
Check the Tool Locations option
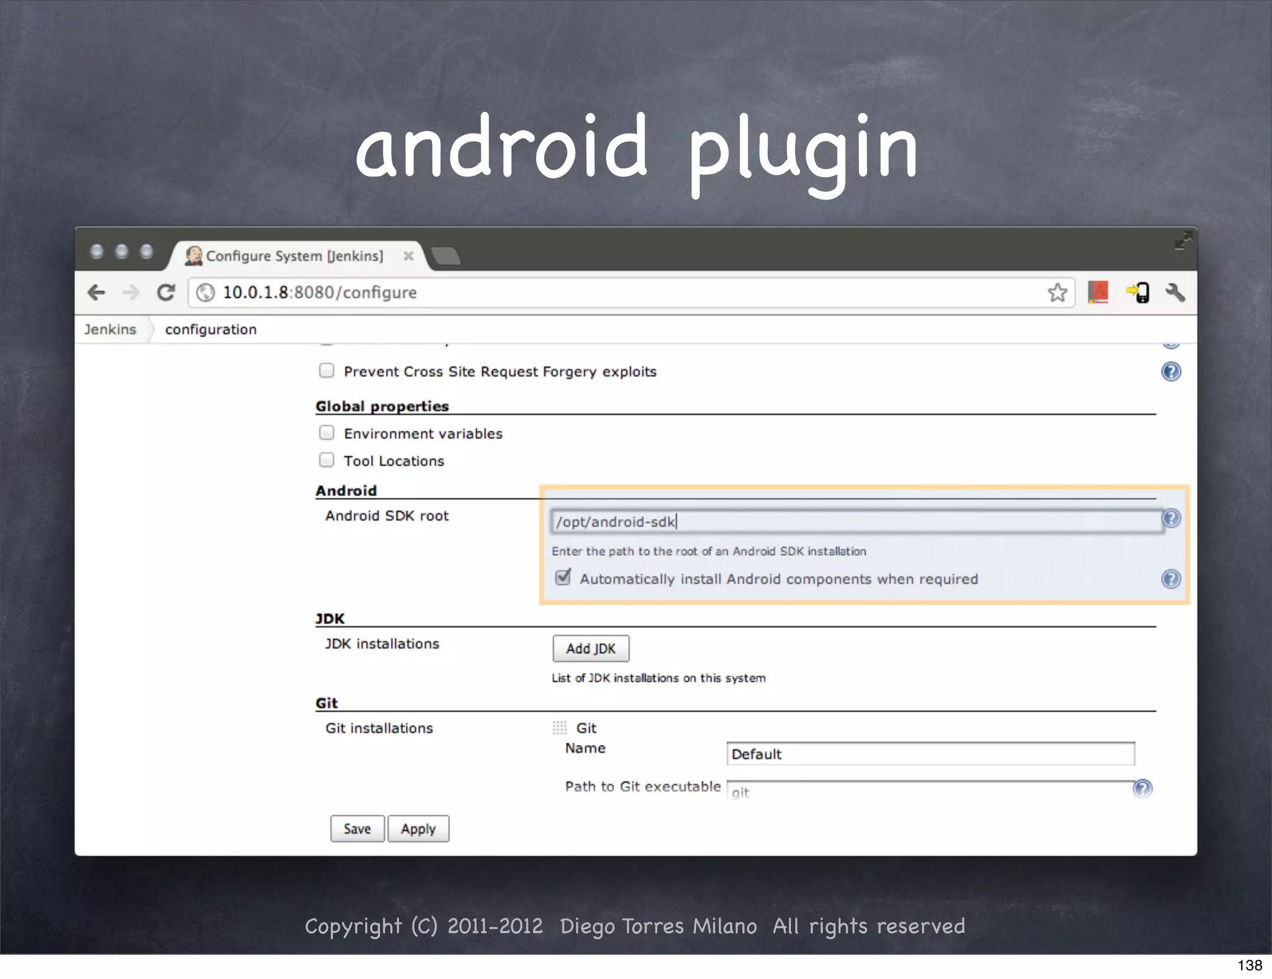coord(327,460)
